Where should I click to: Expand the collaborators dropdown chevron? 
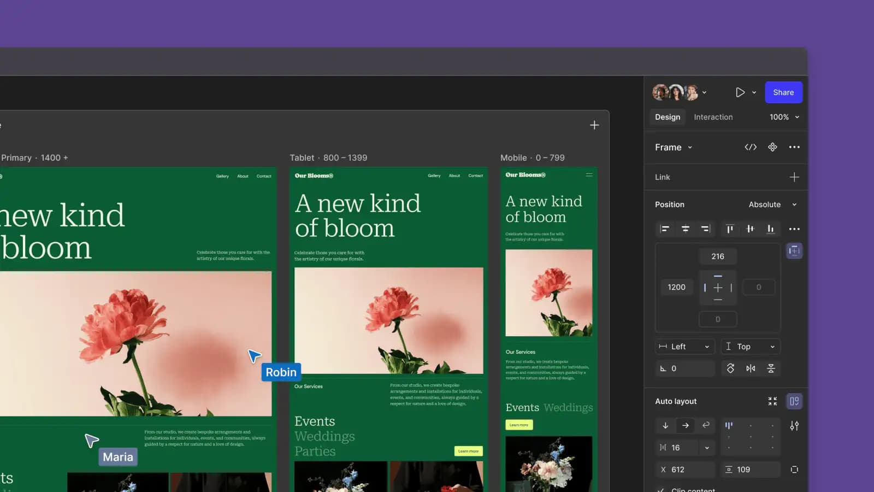[704, 92]
